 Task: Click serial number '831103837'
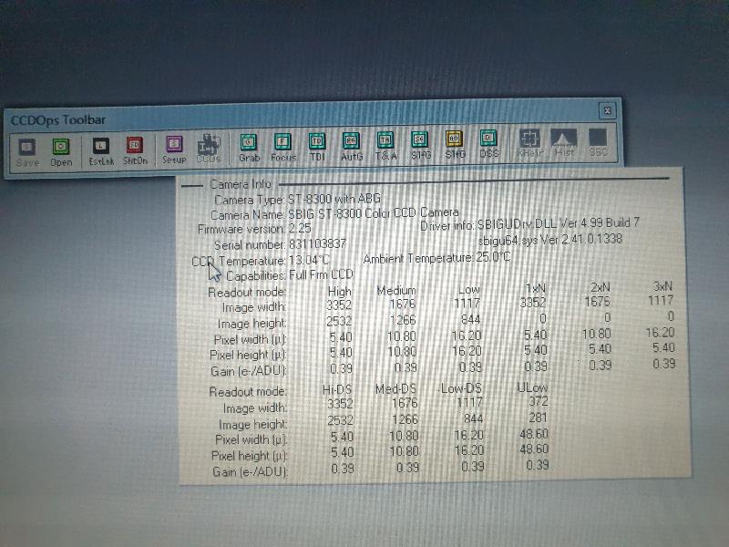[317, 243]
